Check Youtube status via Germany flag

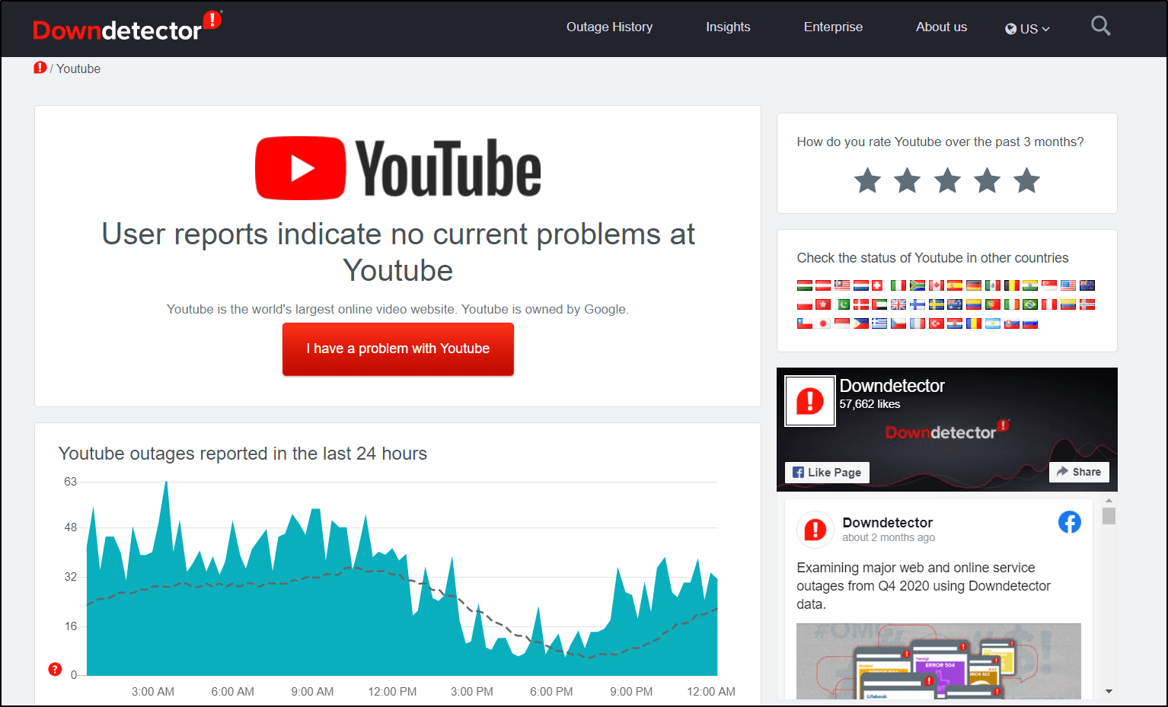point(973,285)
